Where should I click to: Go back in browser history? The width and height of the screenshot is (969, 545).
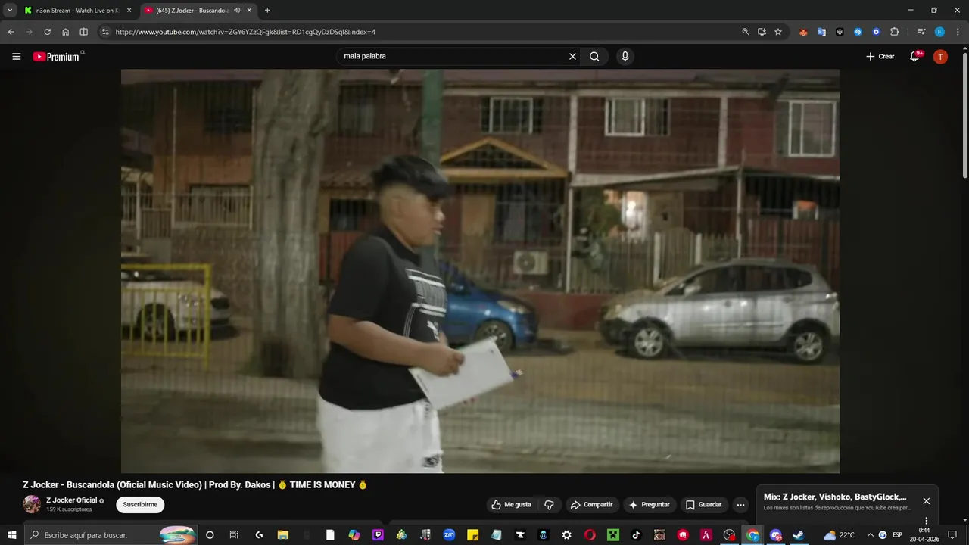(11, 32)
